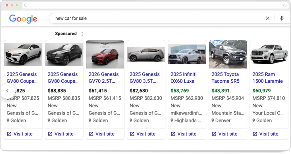291x154 pixels.
Task: Open 2026 Genesis GV70 2.5T title link
Action: 103,78
